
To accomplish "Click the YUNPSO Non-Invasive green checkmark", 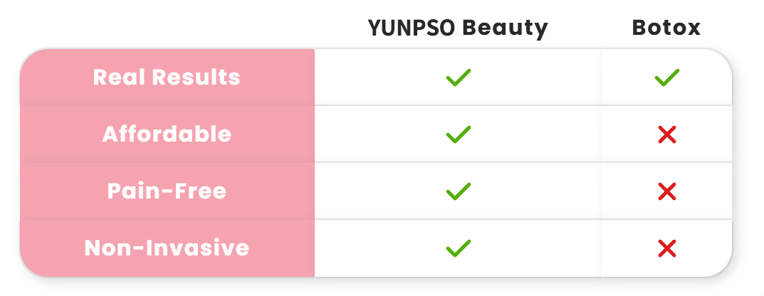I will (x=458, y=248).
